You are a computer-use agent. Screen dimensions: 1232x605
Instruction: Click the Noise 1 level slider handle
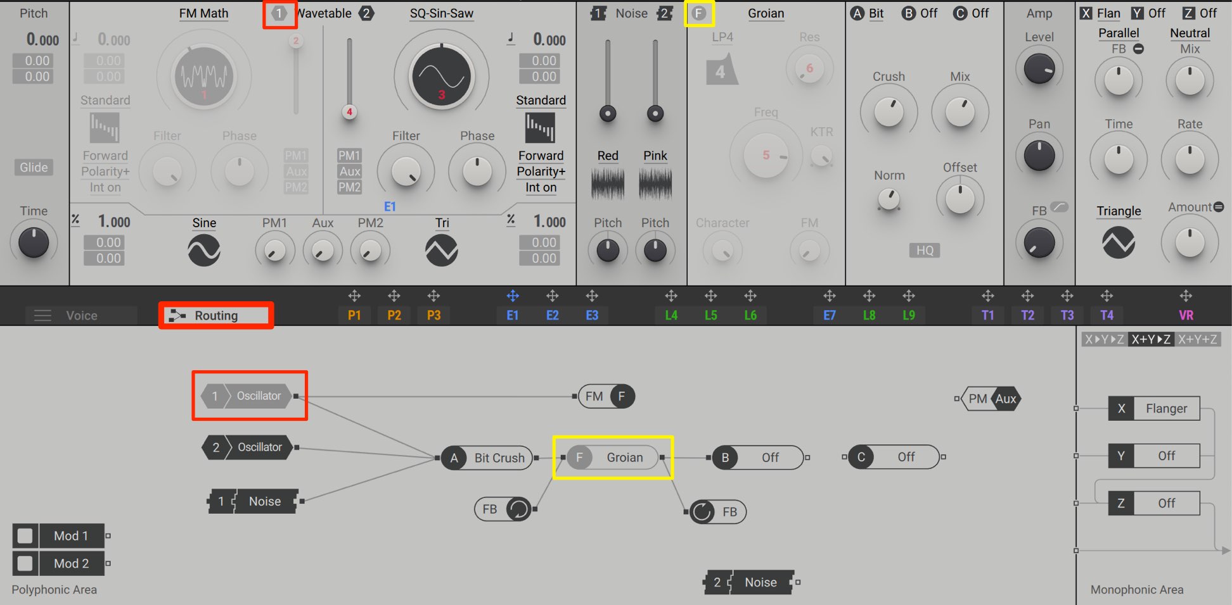[x=608, y=114]
